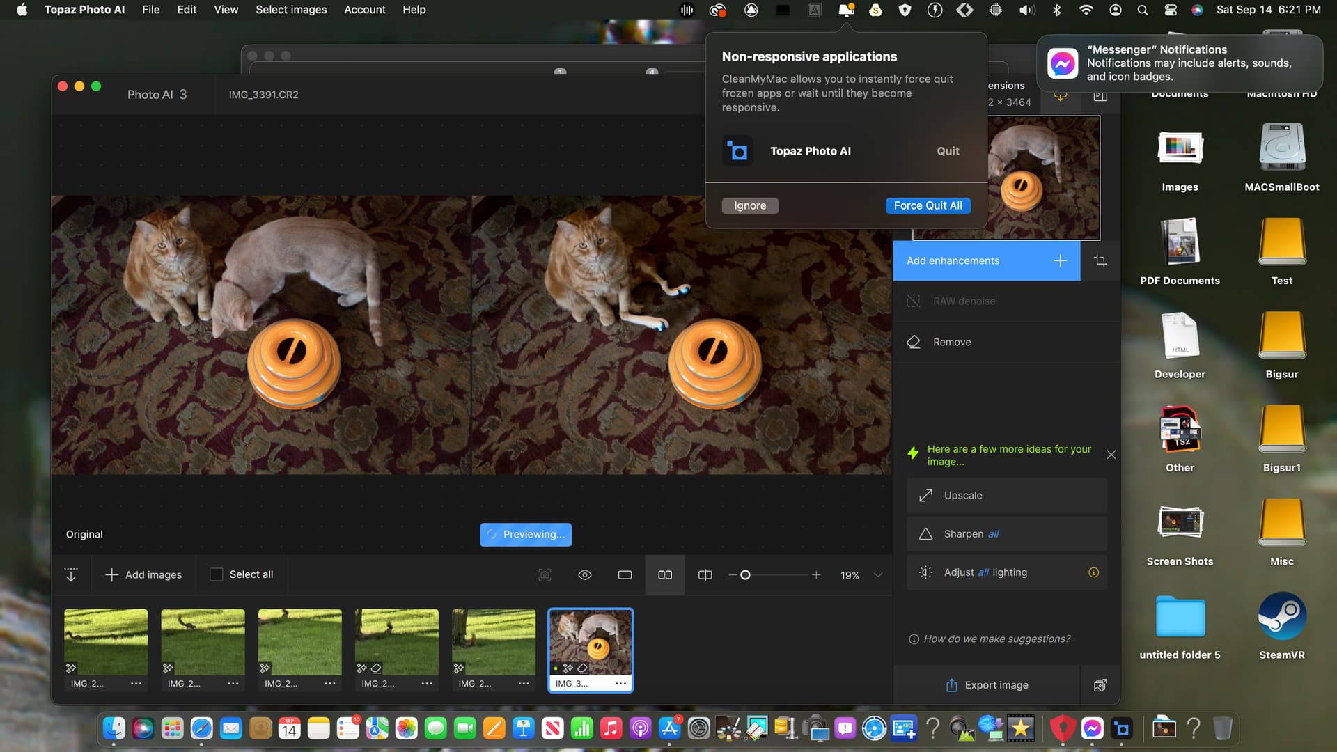Click the Ignore button
The width and height of the screenshot is (1337, 752).
(749, 205)
